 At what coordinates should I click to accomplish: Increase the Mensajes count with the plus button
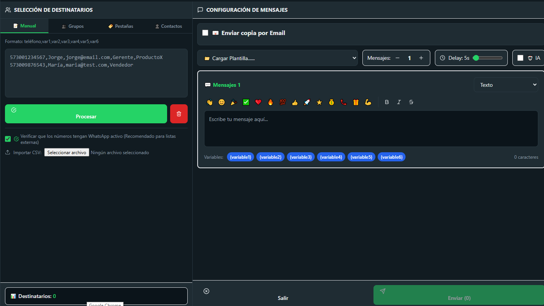421,58
